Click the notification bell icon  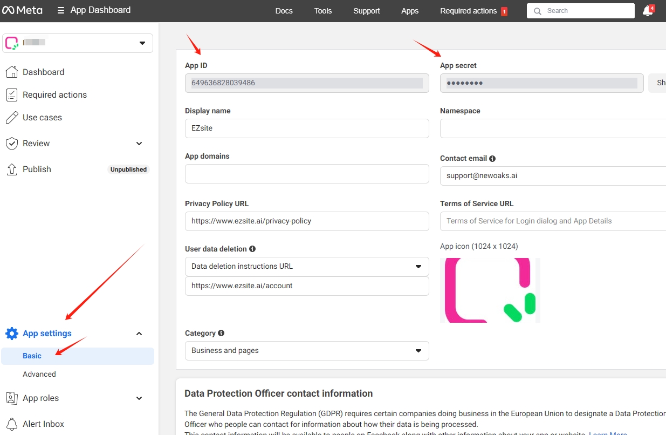click(647, 10)
